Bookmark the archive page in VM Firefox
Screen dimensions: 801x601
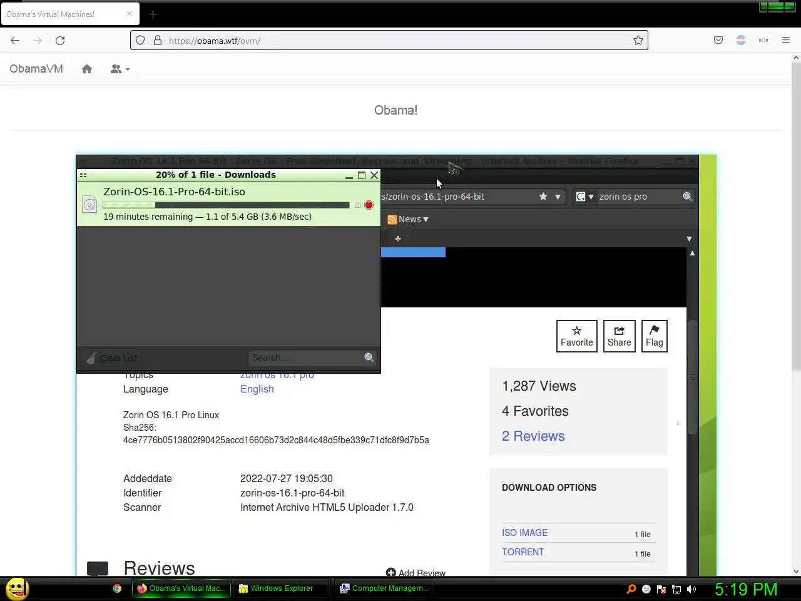coord(543,197)
